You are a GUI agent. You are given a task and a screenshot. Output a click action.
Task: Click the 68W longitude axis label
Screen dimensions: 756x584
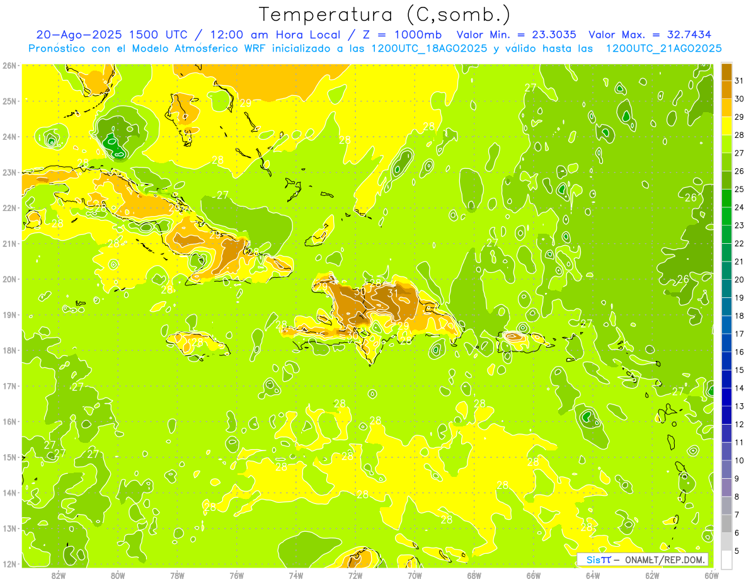click(474, 575)
